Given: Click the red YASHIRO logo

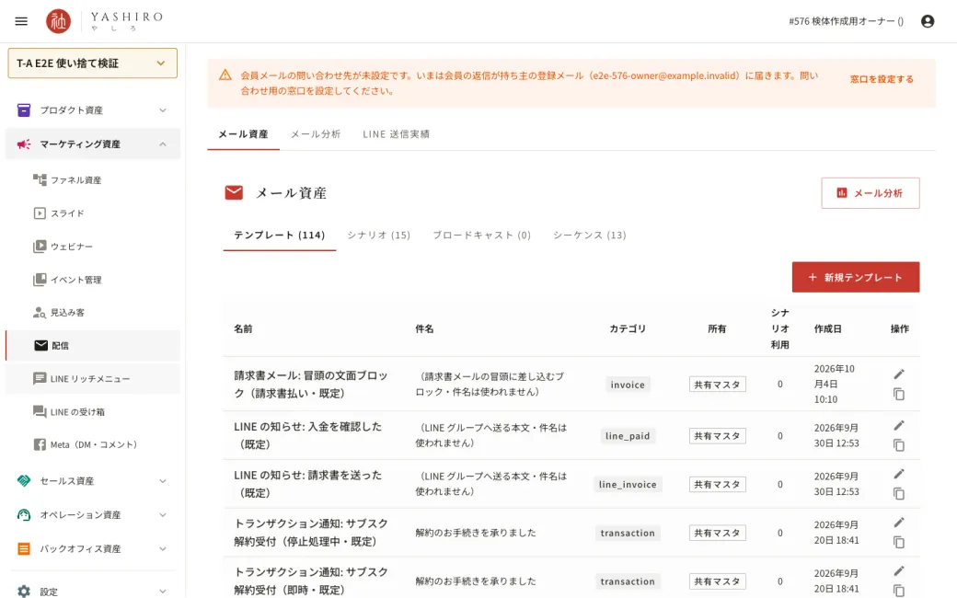Looking at the screenshot, I should [x=59, y=21].
